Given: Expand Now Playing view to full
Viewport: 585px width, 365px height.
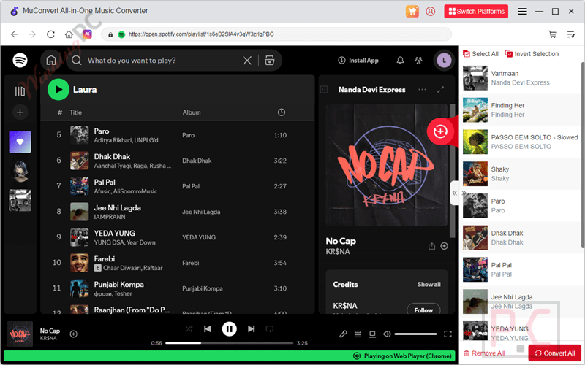Looking at the screenshot, I should [x=441, y=89].
